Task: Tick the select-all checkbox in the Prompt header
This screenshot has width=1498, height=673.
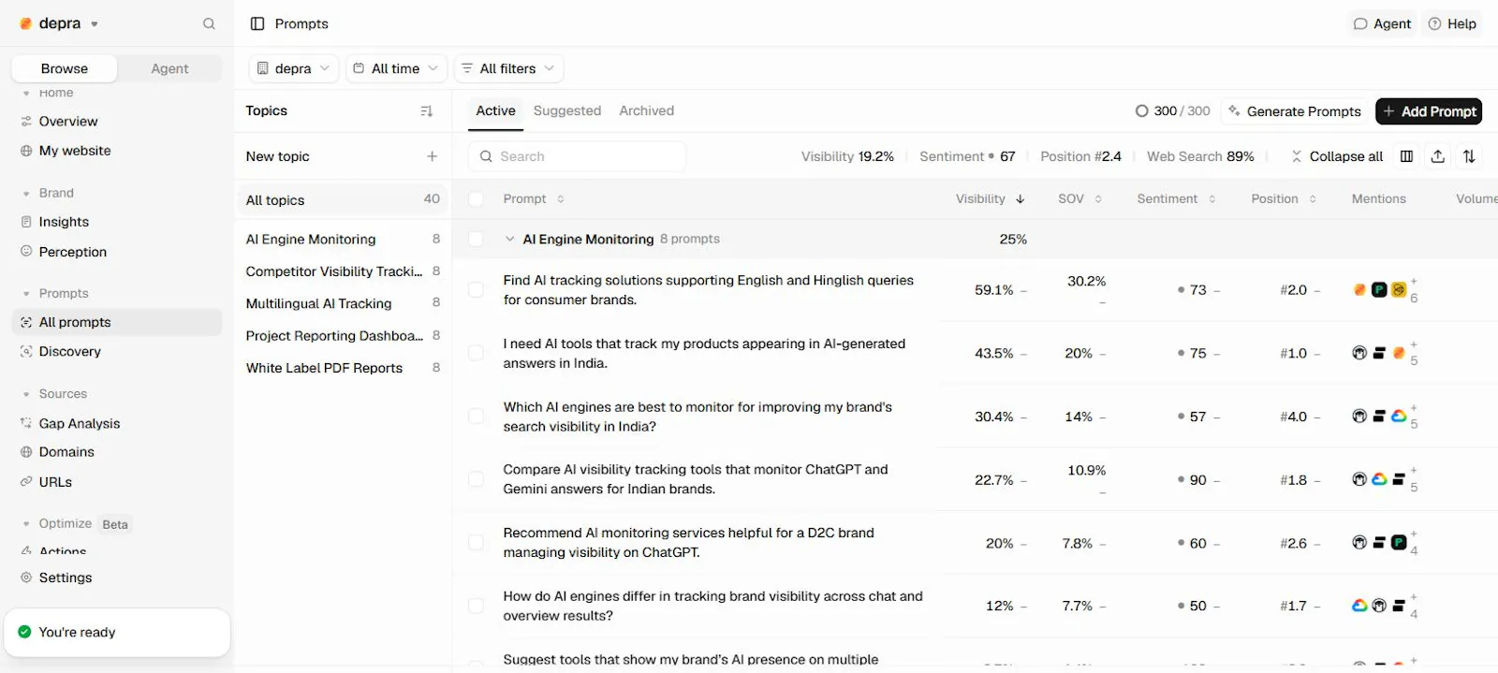Action: [476, 199]
